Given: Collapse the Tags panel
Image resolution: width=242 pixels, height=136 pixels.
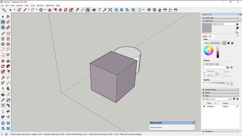Looking at the screenshot, I should tap(220, 96).
